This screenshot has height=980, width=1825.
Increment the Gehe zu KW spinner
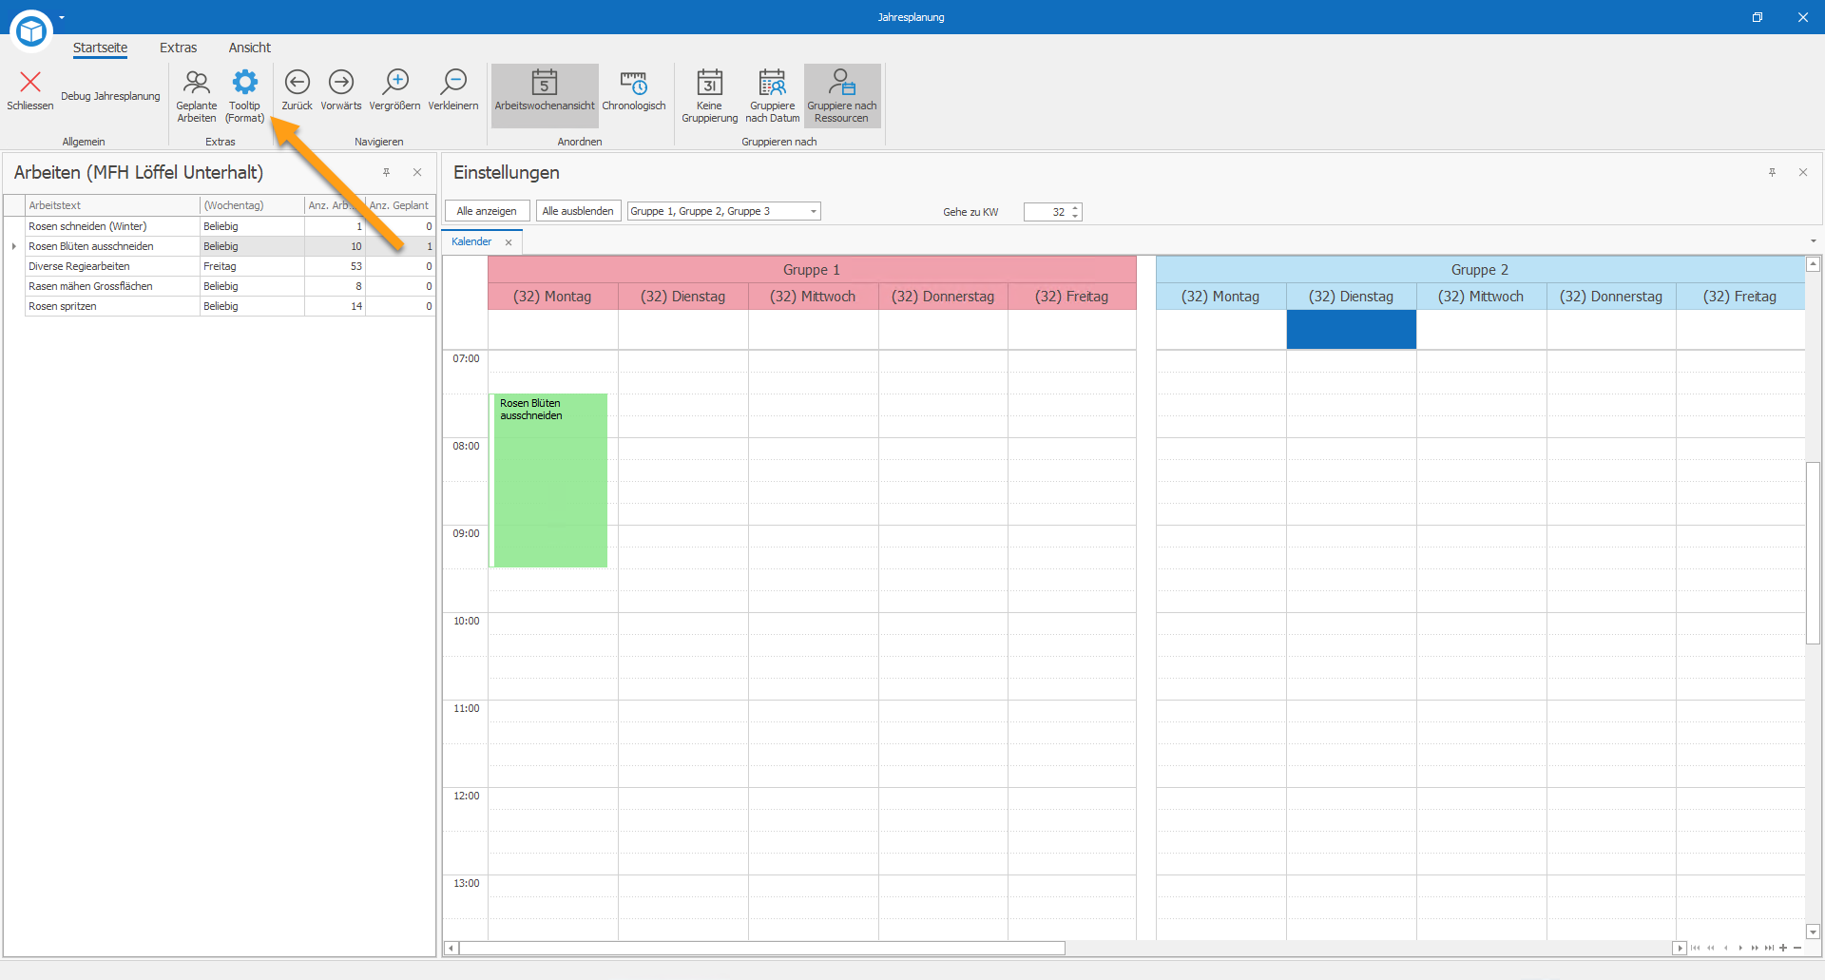click(1075, 208)
